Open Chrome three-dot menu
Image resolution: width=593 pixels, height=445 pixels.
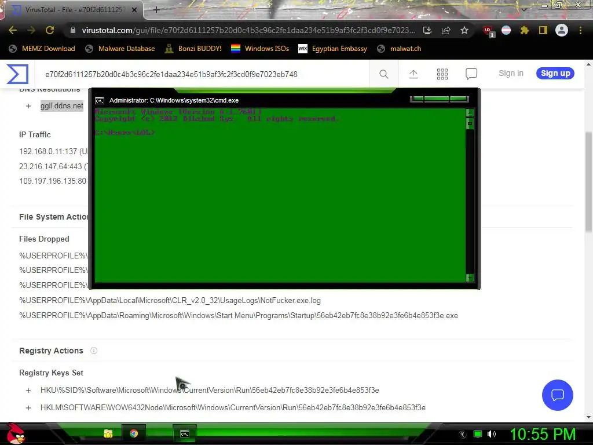click(580, 30)
